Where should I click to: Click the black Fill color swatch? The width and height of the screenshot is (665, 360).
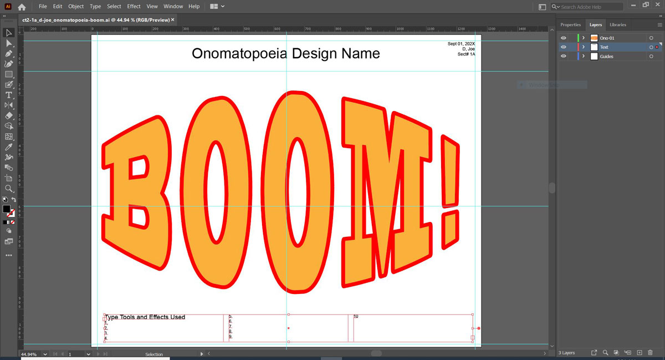point(7,209)
